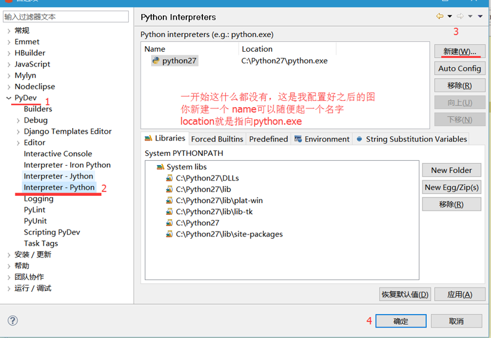Click the New Egg/Zip(s) button
This screenshot has height=338, width=491.
point(451,187)
